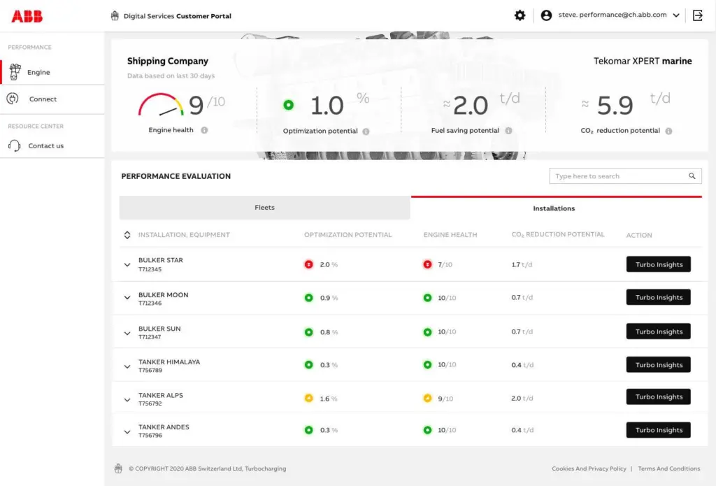Screen dimensions: 716x486
Task: Open Contact us in the sidebar
Action: click(52, 145)
